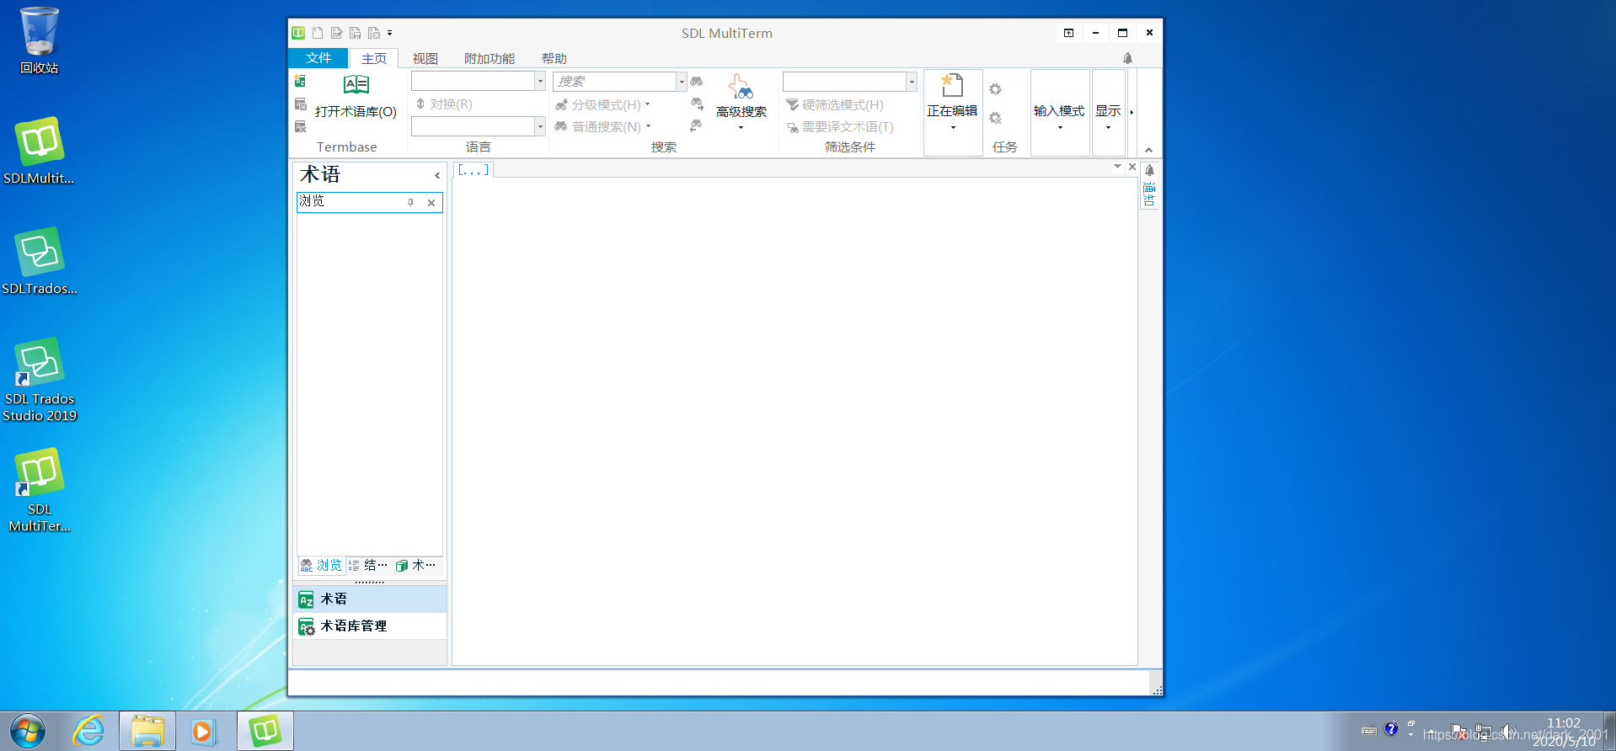1616x751 pixels.
Task: Select the 浏览 browse tab at panel bottom
Action: 322,565
